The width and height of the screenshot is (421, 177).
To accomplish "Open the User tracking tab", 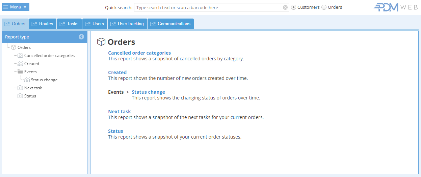I will click(127, 24).
